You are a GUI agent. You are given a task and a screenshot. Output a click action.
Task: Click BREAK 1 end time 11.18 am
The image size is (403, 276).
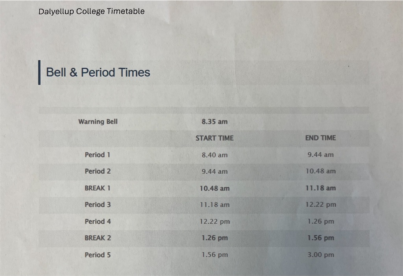[x=320, y=188]
